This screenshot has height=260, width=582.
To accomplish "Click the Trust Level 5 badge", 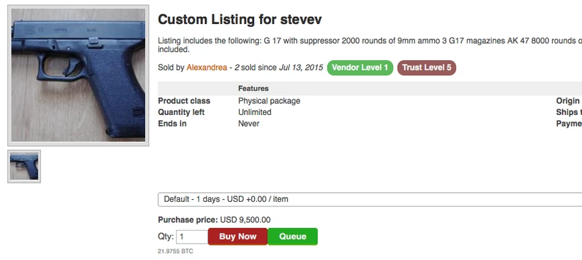I will 427,68.
